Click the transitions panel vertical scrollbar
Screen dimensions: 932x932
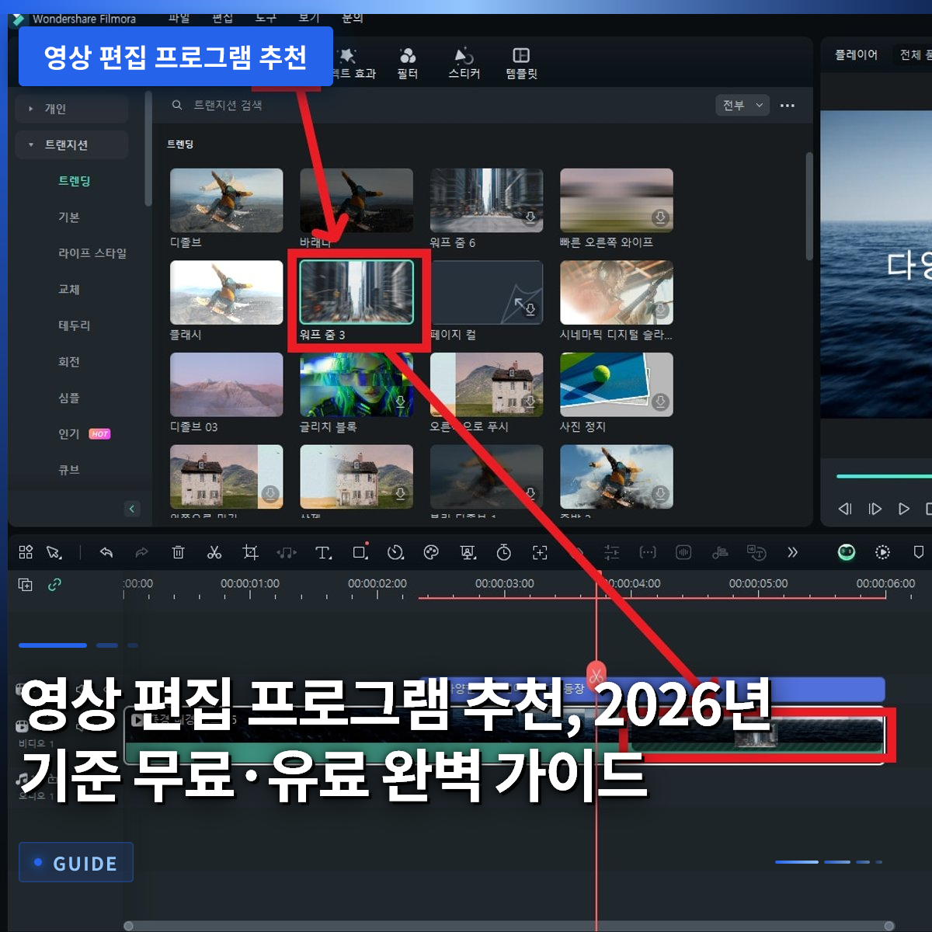809,206
